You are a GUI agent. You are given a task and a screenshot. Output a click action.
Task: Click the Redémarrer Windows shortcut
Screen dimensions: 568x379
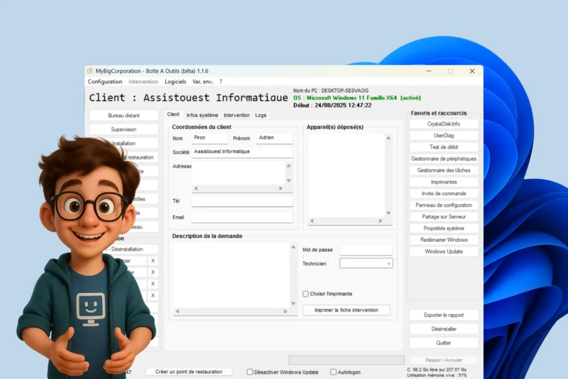443,239
